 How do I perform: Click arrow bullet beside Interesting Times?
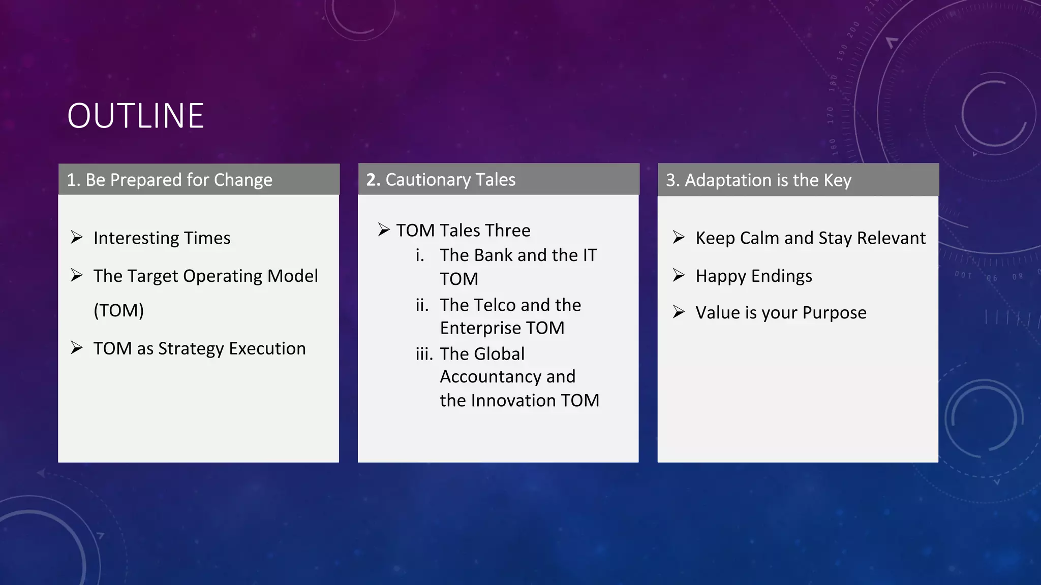77,237
